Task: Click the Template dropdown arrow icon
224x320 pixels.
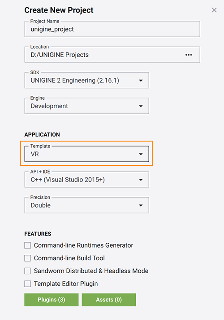Action: [141, 154]
